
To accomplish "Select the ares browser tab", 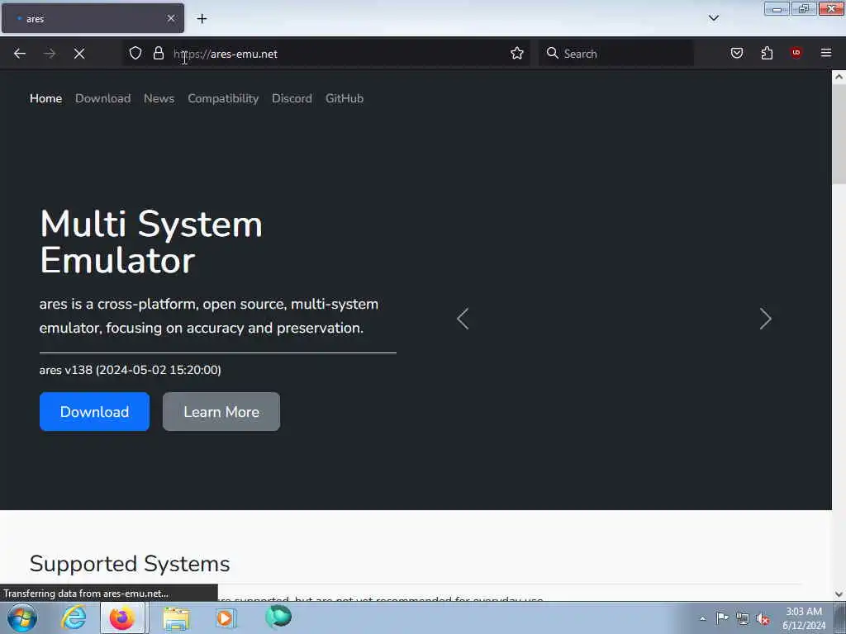I will pyautogui.click(x=93, y=18).
